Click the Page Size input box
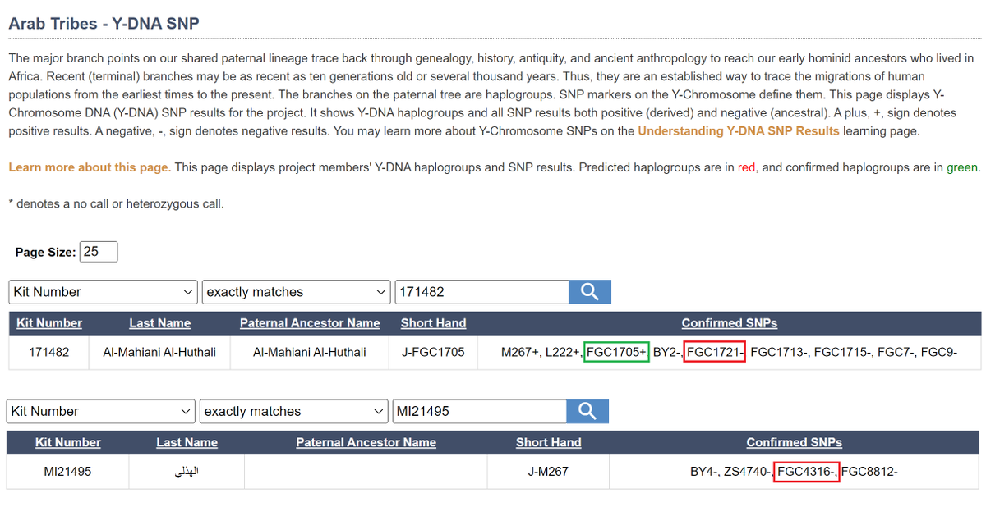986x525 pixels. (x=99, y=252)
